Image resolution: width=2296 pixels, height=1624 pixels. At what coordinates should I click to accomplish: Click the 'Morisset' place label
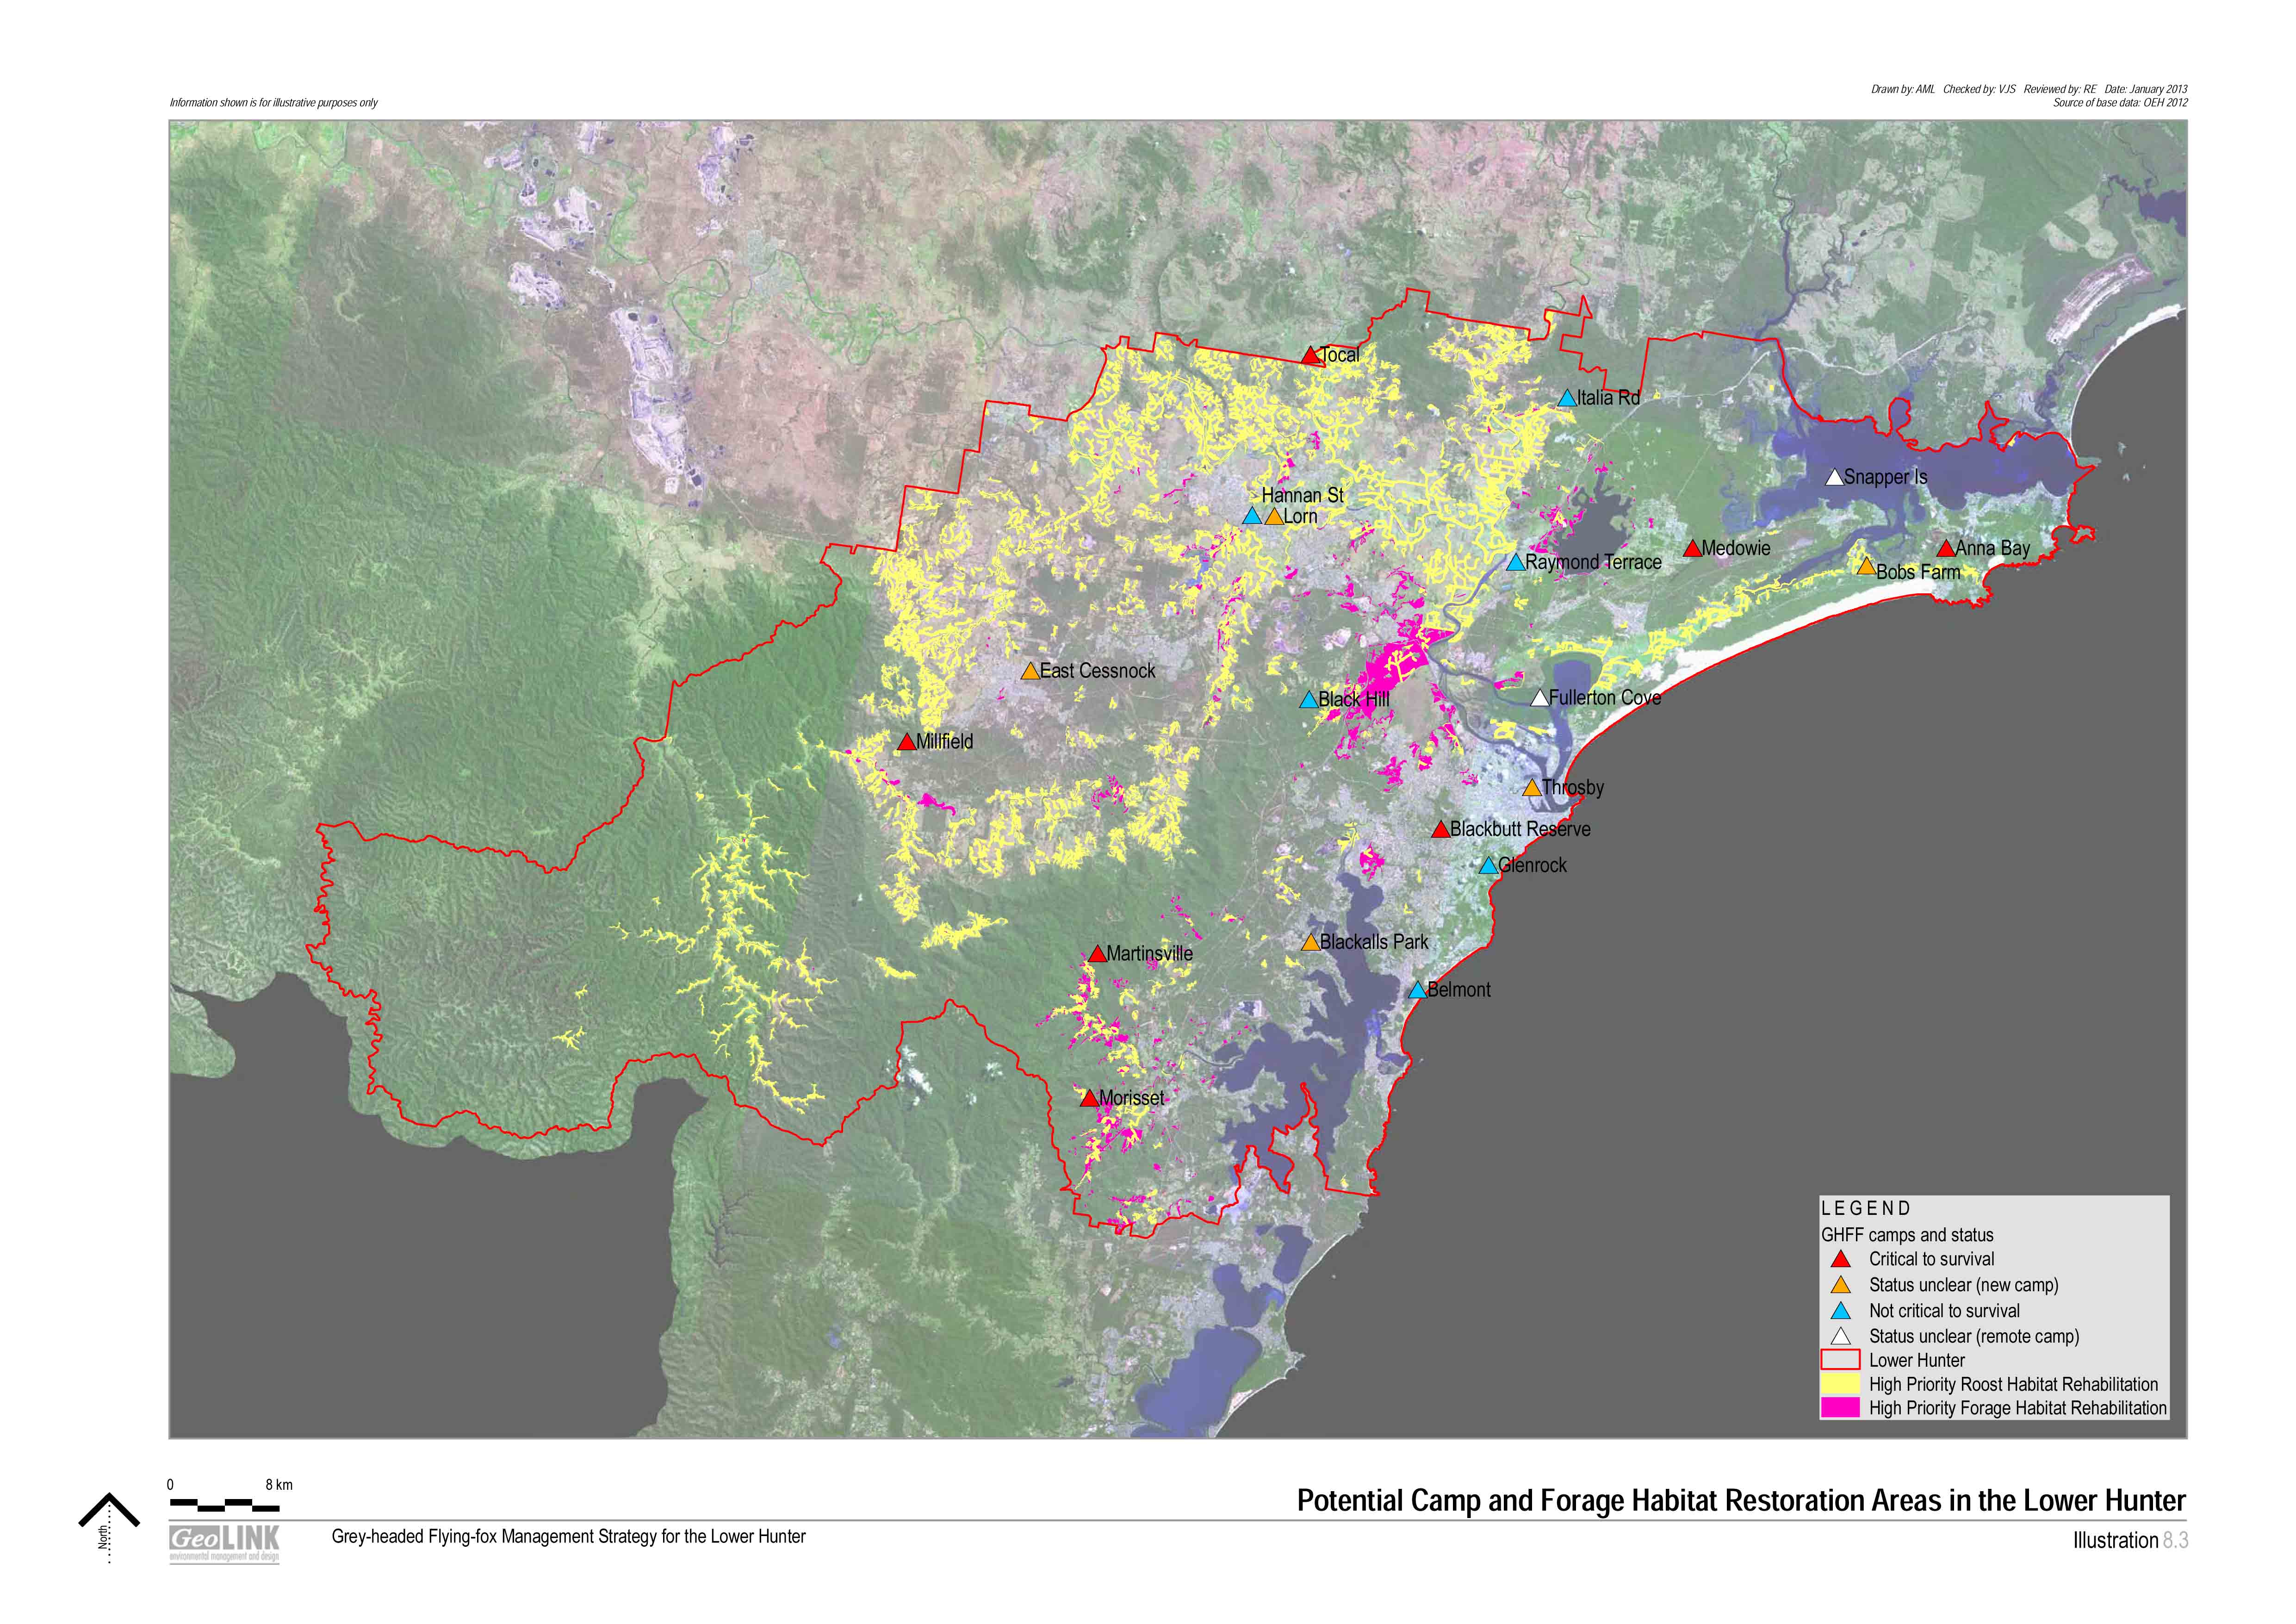tap(1131, 1098)
